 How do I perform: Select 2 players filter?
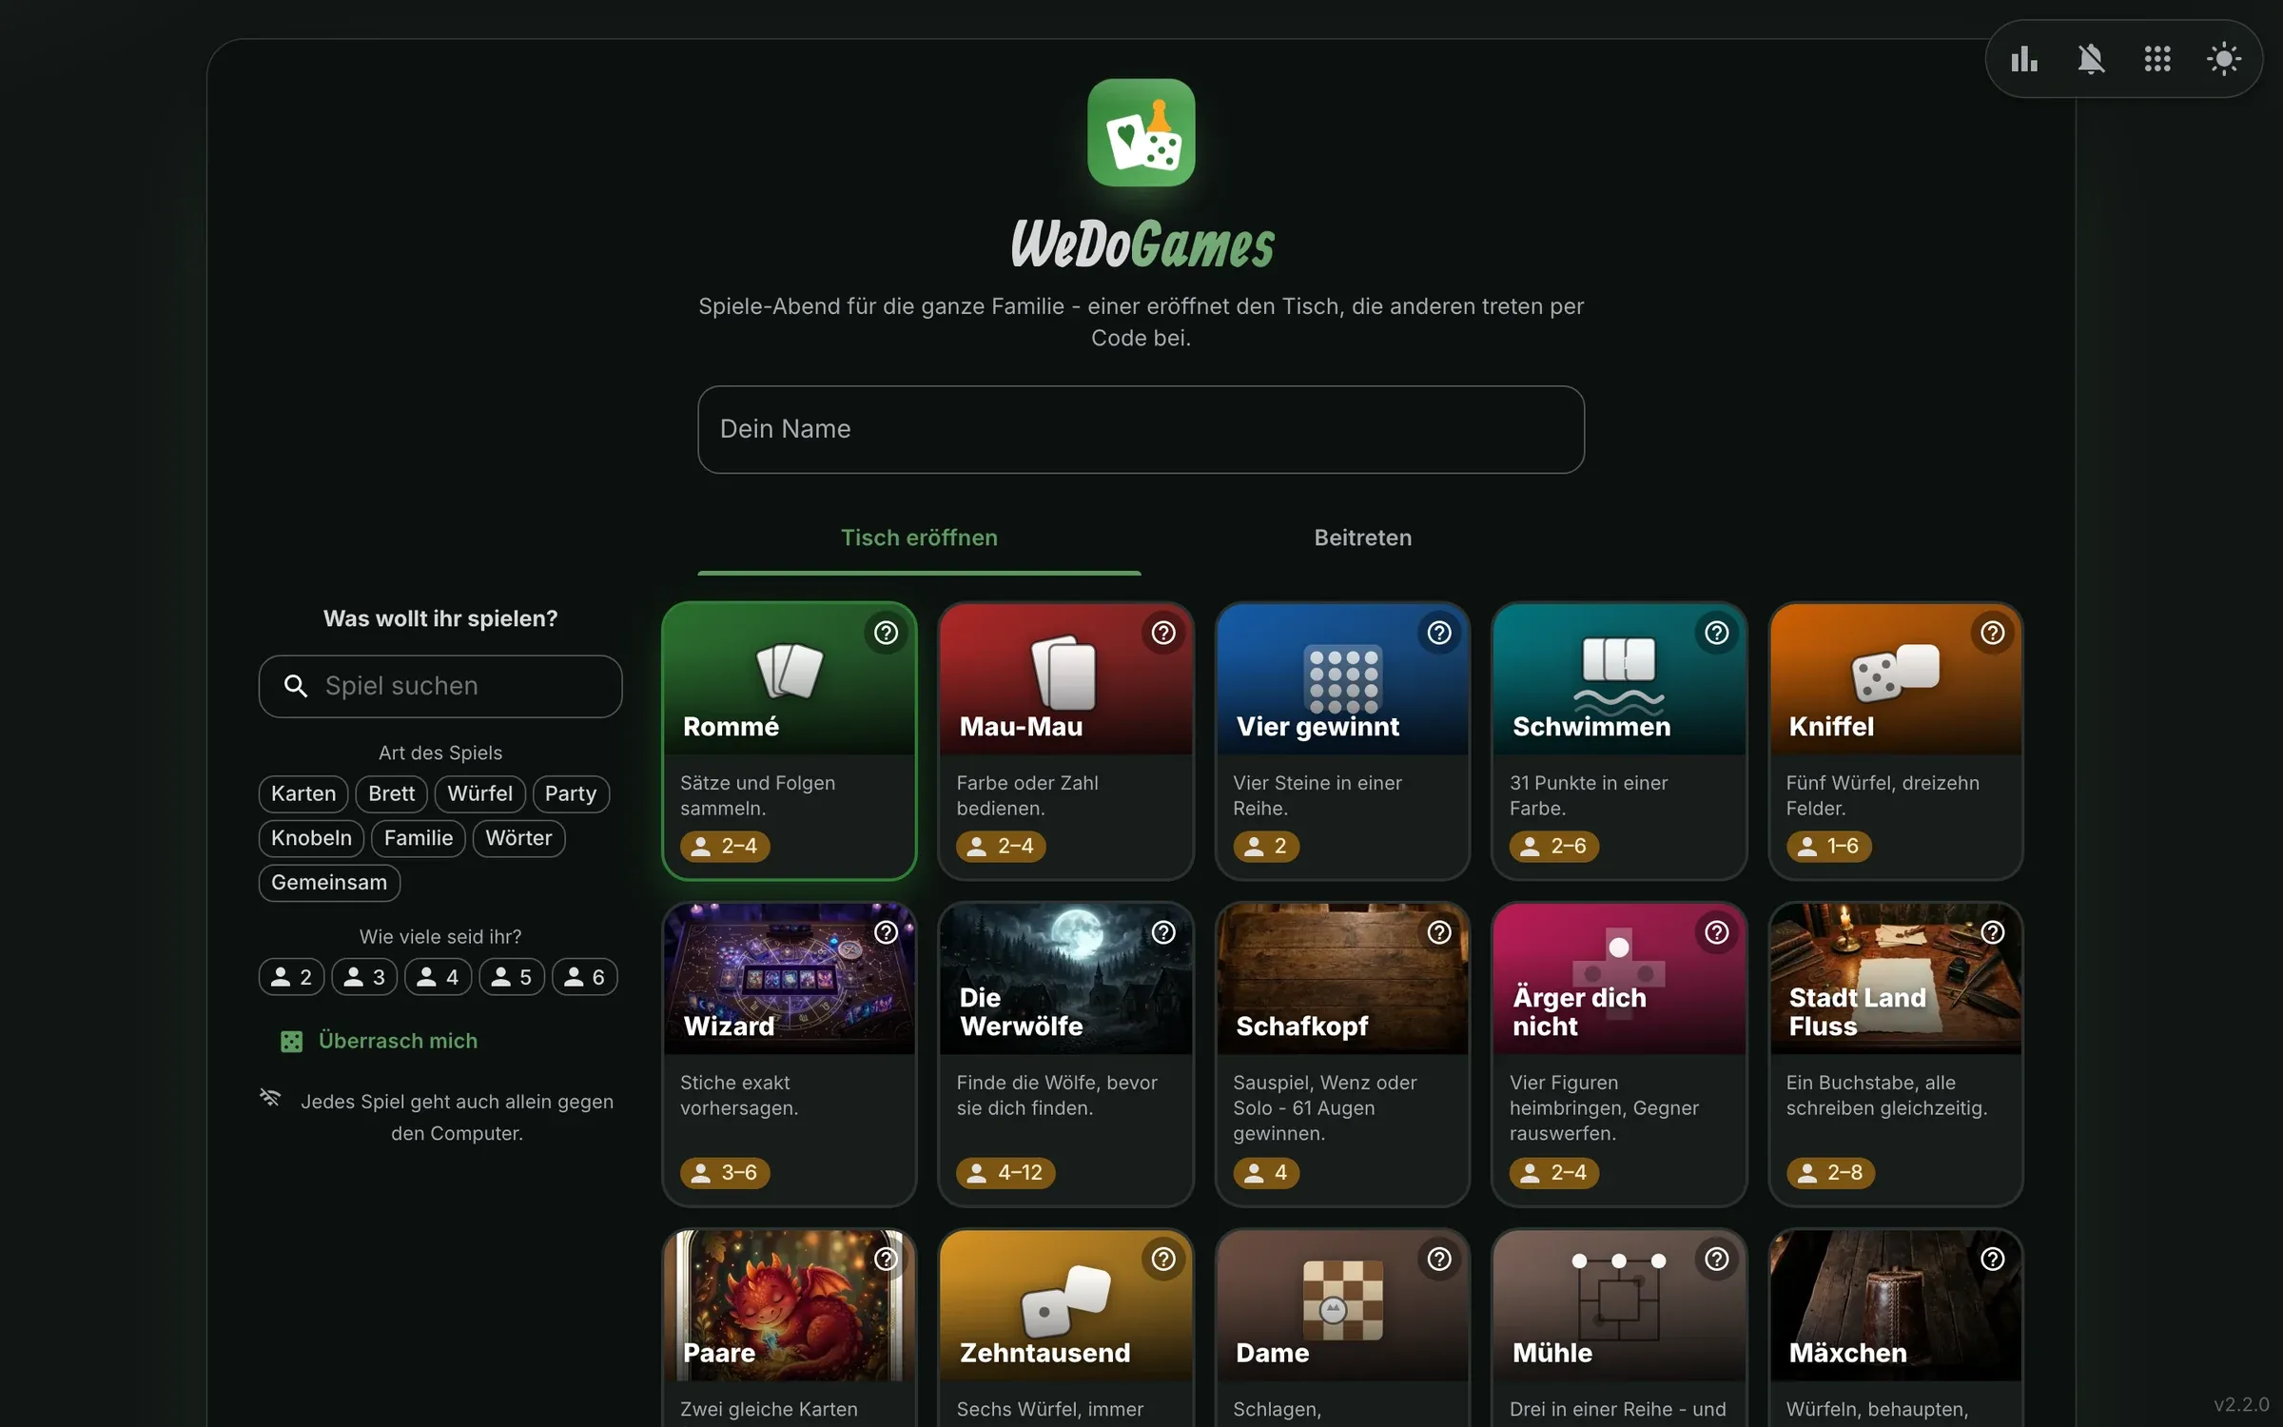pyautogui.click(x=291, y=977)
